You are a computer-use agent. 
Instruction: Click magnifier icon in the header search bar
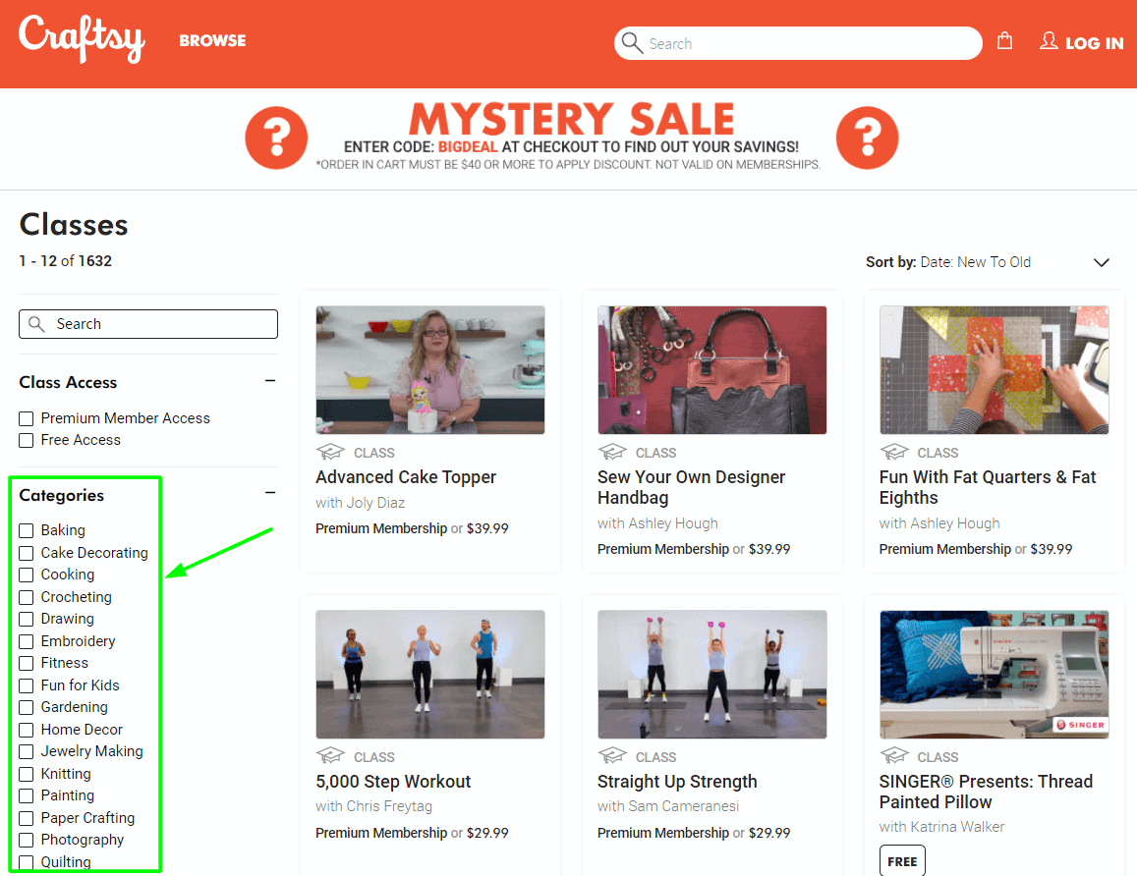[x=632, y=43]
